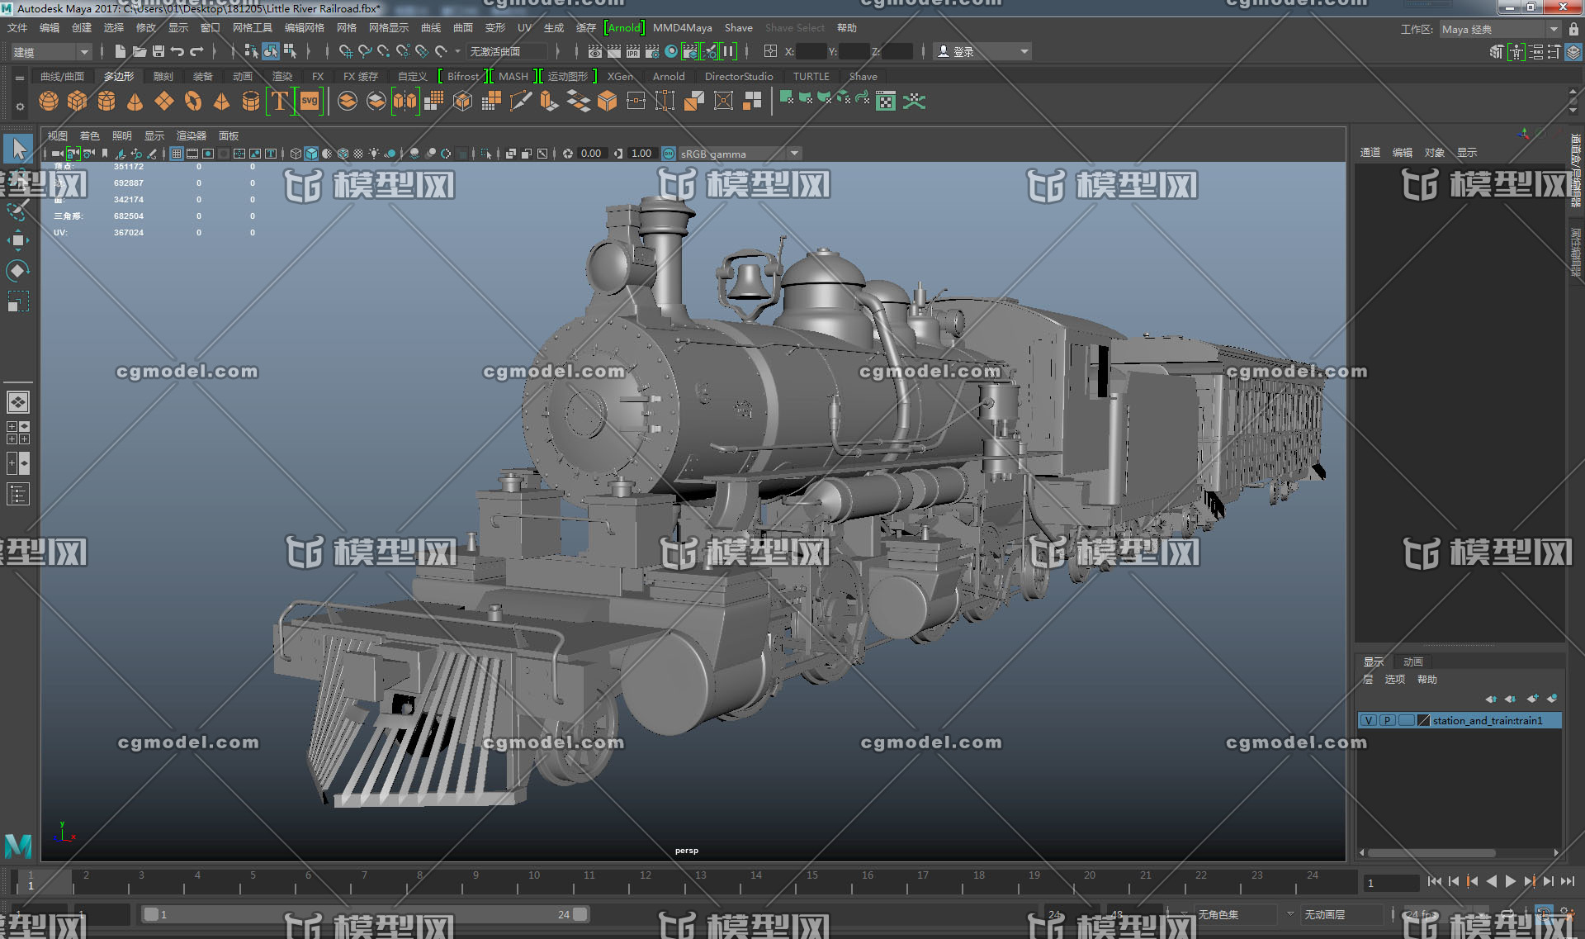Switch to the 渲染 shelf tab
Image resolution: width=1585 pixels, height=939 pixels.
point(282,76)
